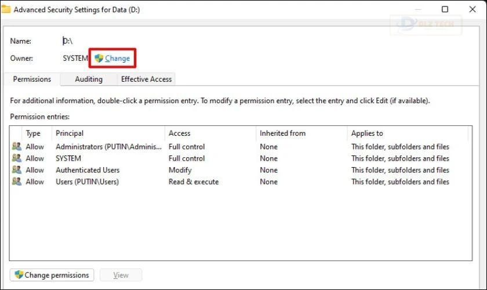Click the folder icon in the title bar

(6, 9)
